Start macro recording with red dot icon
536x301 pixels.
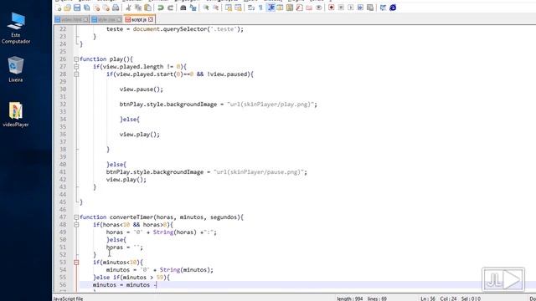(332, 8)
